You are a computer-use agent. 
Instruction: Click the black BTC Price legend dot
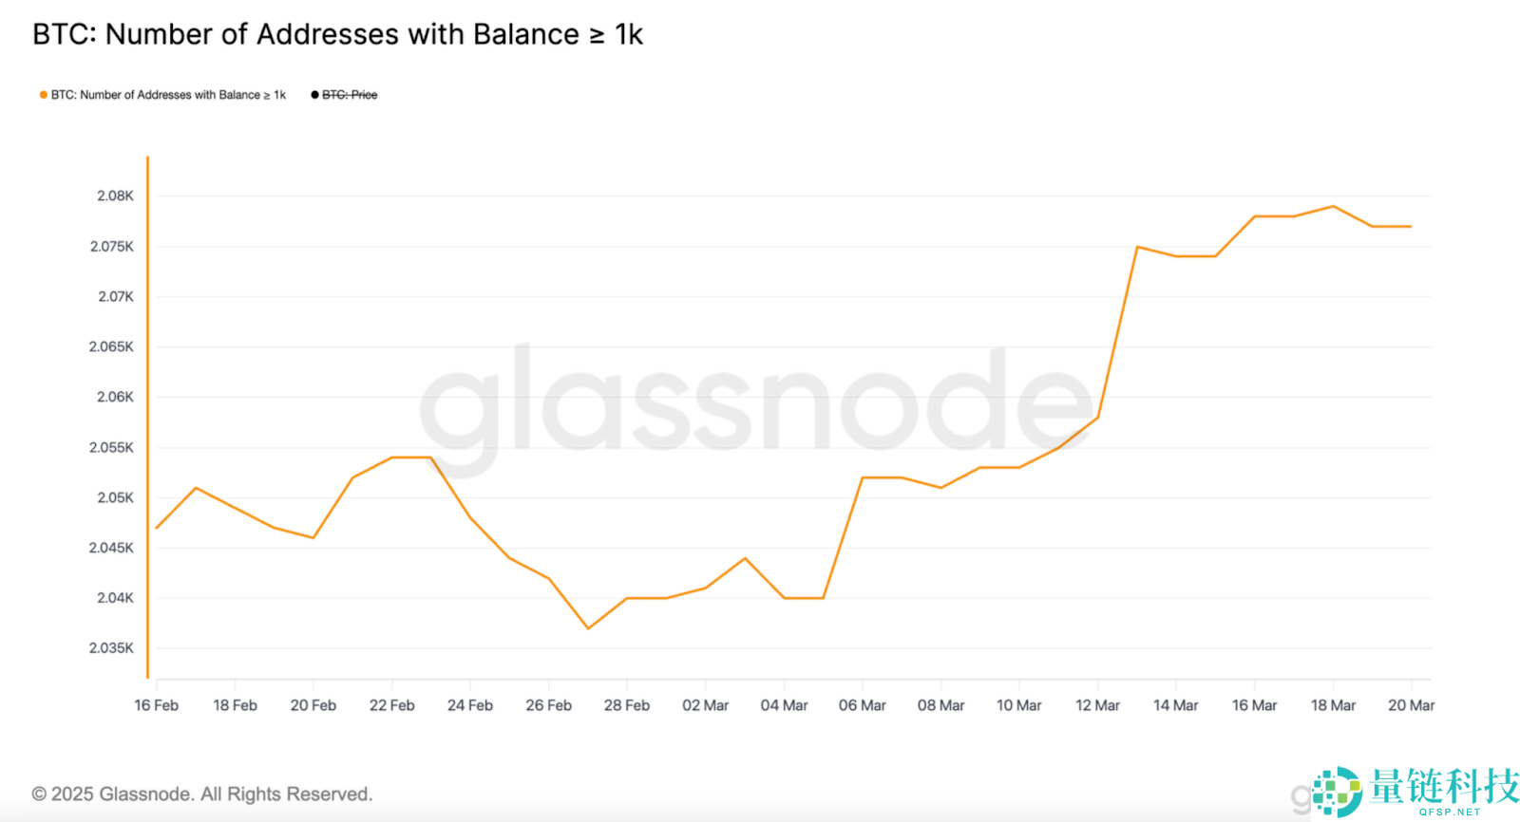tap(314, 95)
